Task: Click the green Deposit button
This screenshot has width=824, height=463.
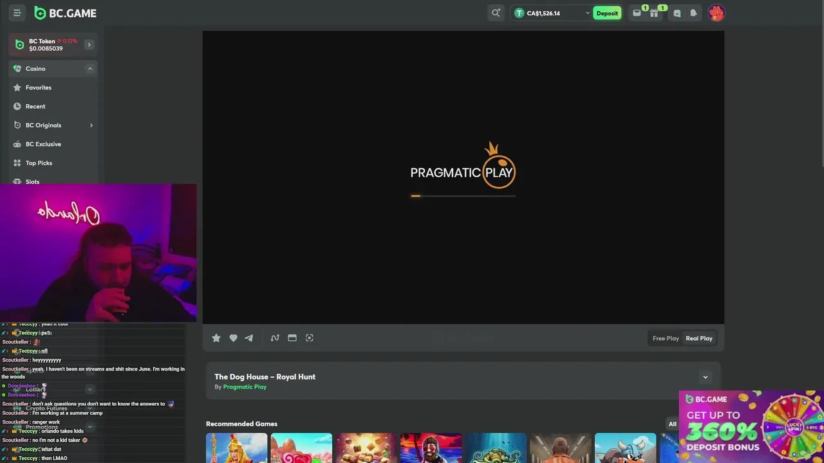Action: pos(607,13)
